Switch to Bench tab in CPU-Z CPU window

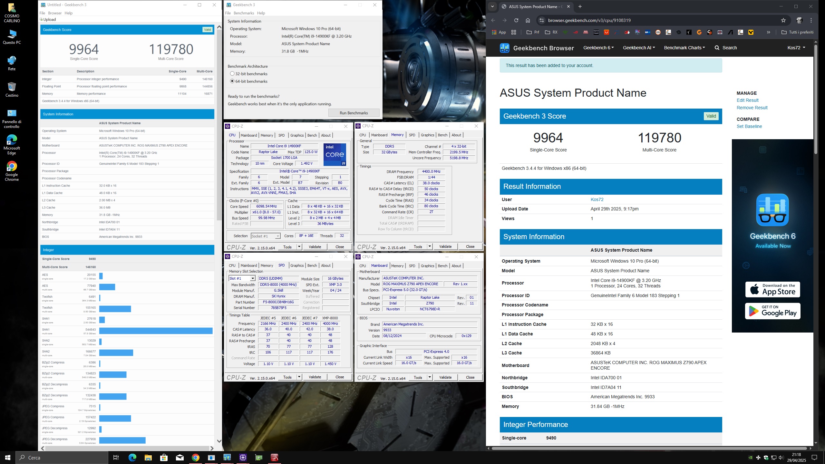click(x=312, y=135)
